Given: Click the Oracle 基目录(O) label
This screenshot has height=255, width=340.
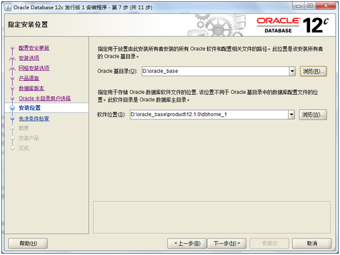Looking at the screenshot, I should coord(117,71).
